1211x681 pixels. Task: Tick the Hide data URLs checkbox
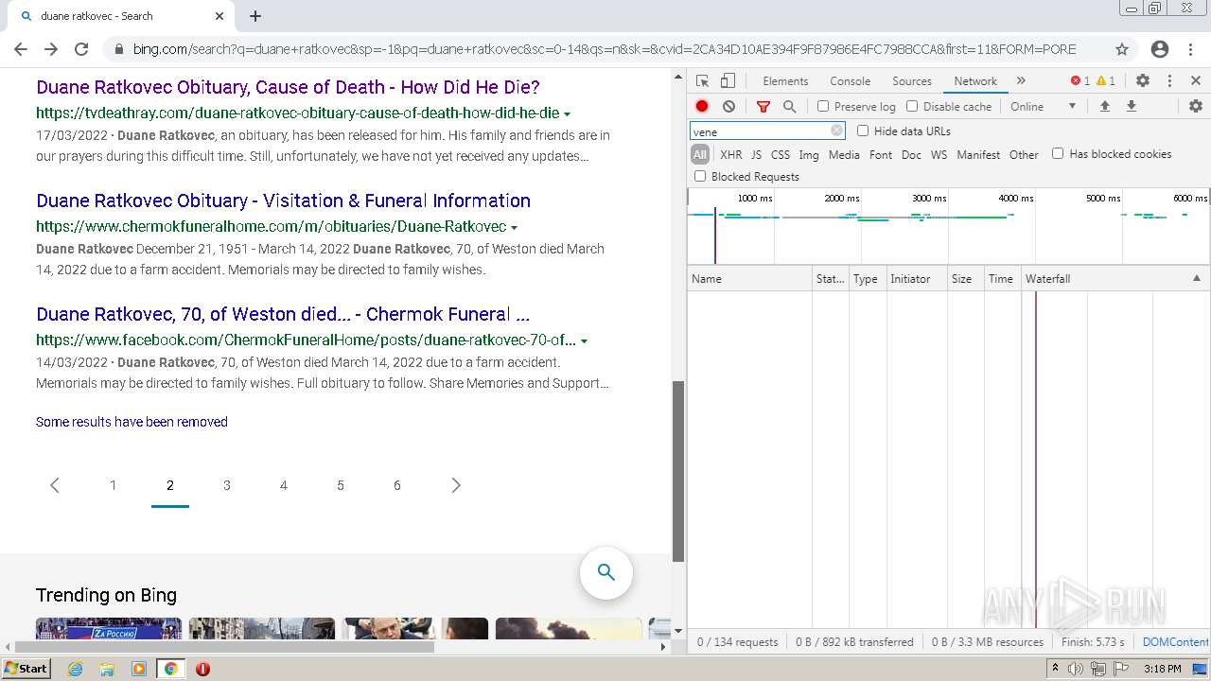coord(863,131)
